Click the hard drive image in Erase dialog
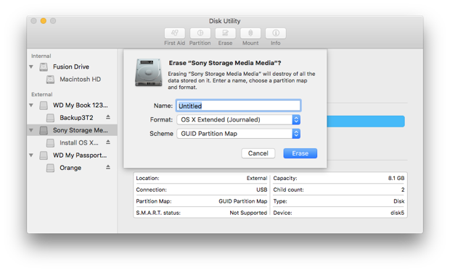This screenshot has width=450, height=272. [x=148, y=72]
